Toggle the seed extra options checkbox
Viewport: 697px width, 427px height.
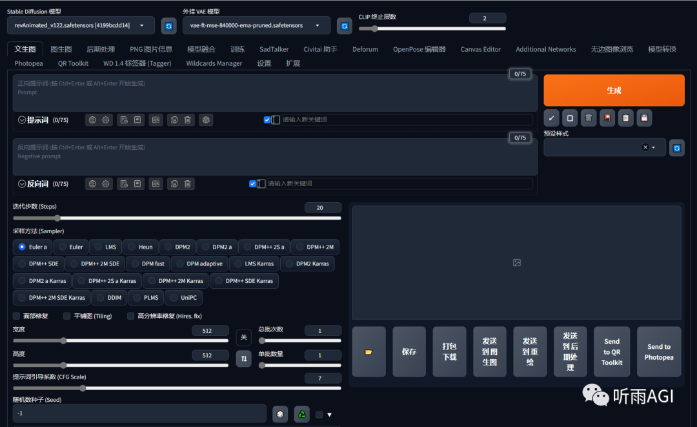tap(319, 415)
